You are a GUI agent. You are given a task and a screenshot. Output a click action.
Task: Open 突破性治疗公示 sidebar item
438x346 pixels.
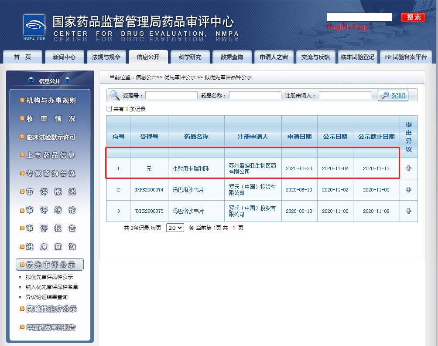coord(51,309)
